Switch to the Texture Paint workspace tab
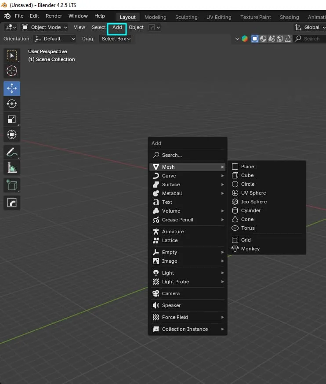 tap(255, 17)
